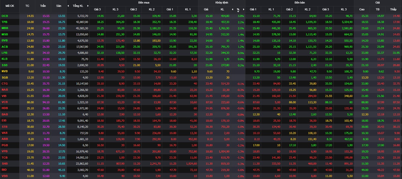
Task: Click the Bên mua group header
Action: coord(144,3)
